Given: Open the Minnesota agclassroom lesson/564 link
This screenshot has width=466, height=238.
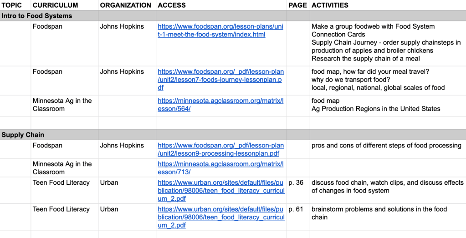Looking at the screenshot, I should click(x=220, y=105).
